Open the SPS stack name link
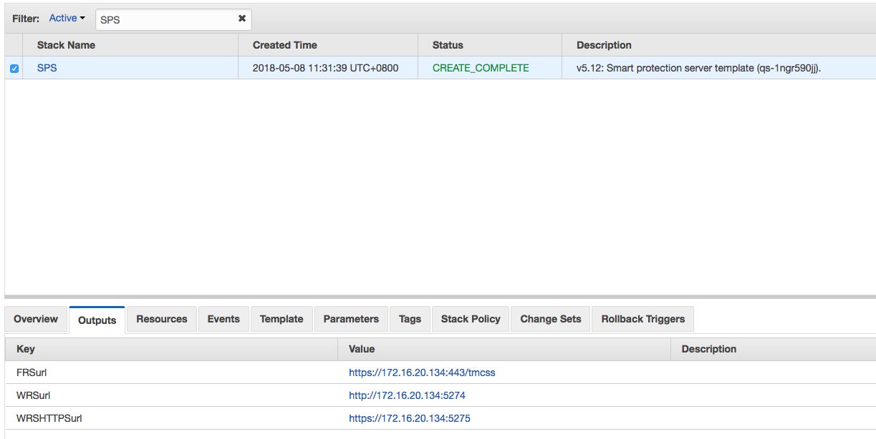The image size is (876, 439). point(47,68)
